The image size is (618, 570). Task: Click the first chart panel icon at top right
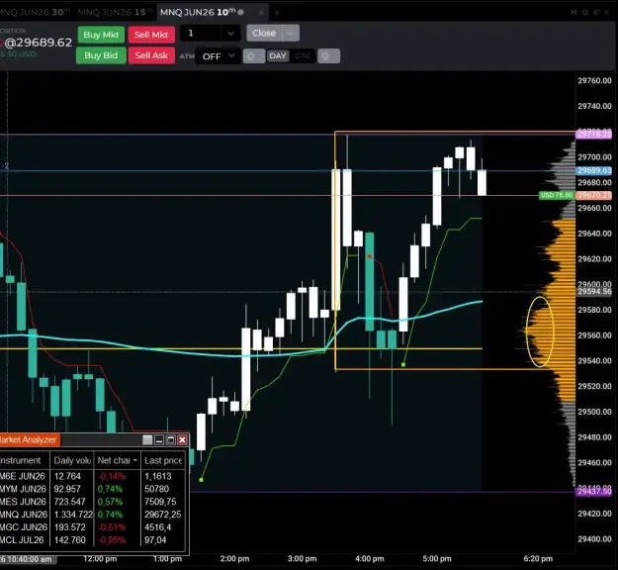click(x=574, y=13)
